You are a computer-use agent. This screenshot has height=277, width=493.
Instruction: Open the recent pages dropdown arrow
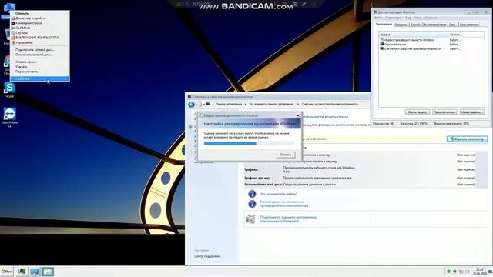203,105
